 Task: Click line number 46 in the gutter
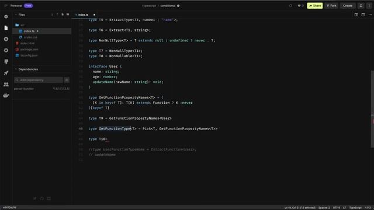click(x=81, y=128)
